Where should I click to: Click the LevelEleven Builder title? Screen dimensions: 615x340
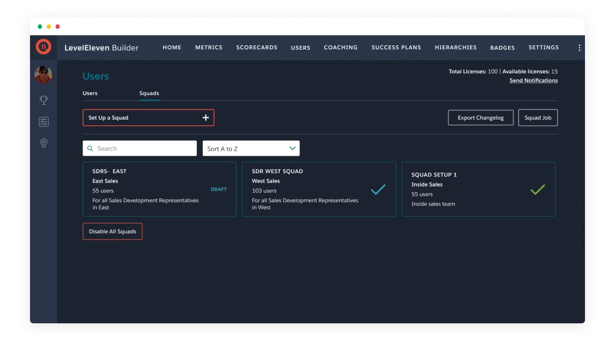[102, 48]
